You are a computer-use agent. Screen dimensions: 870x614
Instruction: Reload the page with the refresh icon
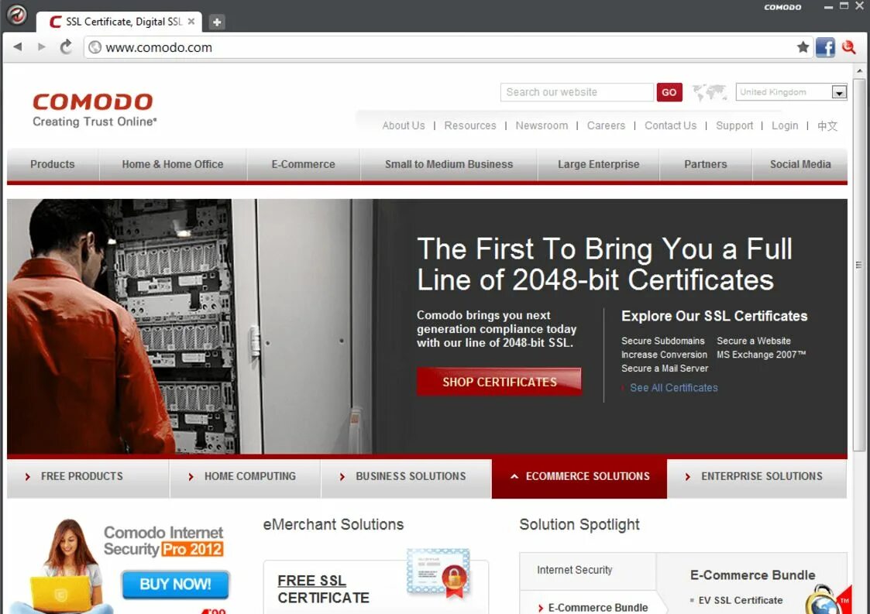point(66,47)
